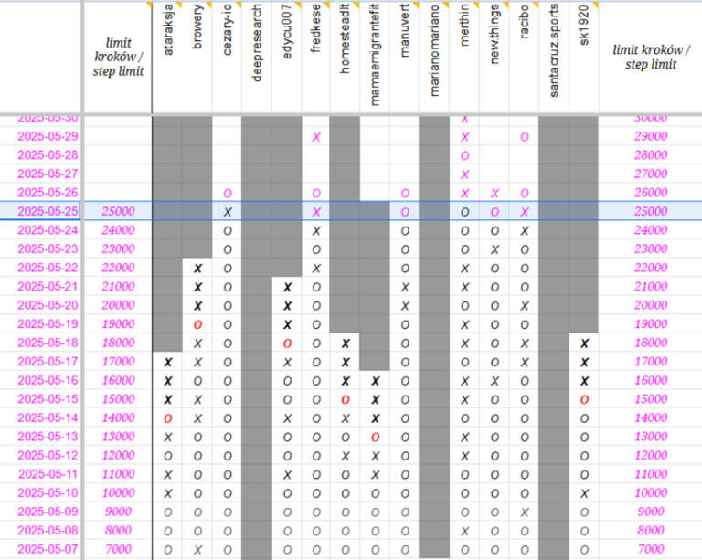Select the 29000 step limit cell
The height and width of the screenshot is (560, 702).
tap(651, 136)
